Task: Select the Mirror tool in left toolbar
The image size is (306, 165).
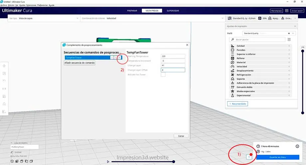Action: click(x=4, y=88)
